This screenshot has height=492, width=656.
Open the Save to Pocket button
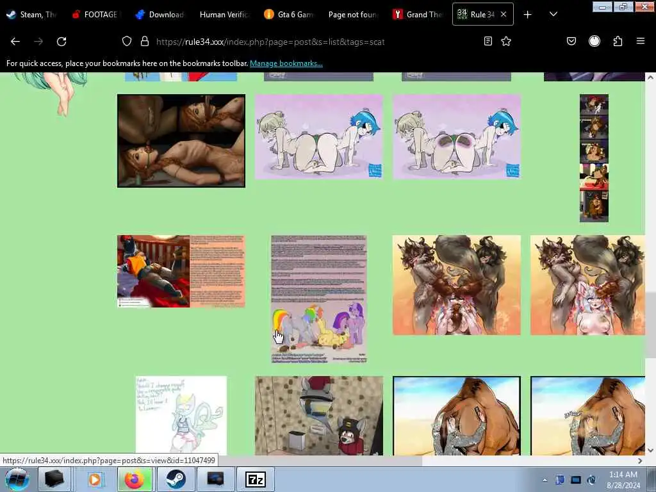click(x=571, y=41)
